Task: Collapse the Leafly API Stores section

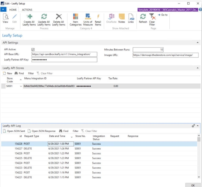Action: [x=198, y=68]
